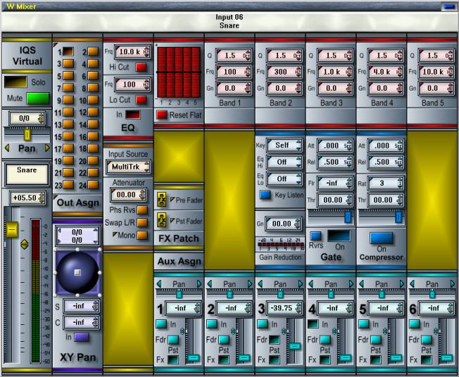Image resolution: width=459 pixels, height=377 pixels.
Task: Open the Input Source MultiTrk dropdown
Action: click(x=127, y=167)
